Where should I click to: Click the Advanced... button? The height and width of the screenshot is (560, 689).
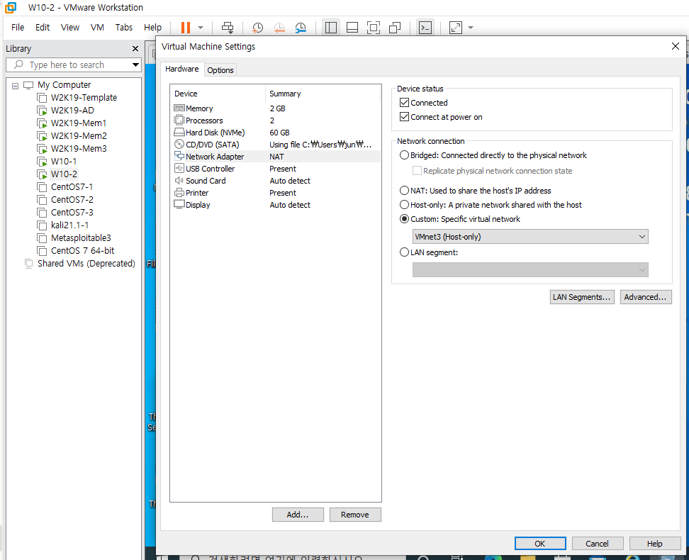(646, 297)
